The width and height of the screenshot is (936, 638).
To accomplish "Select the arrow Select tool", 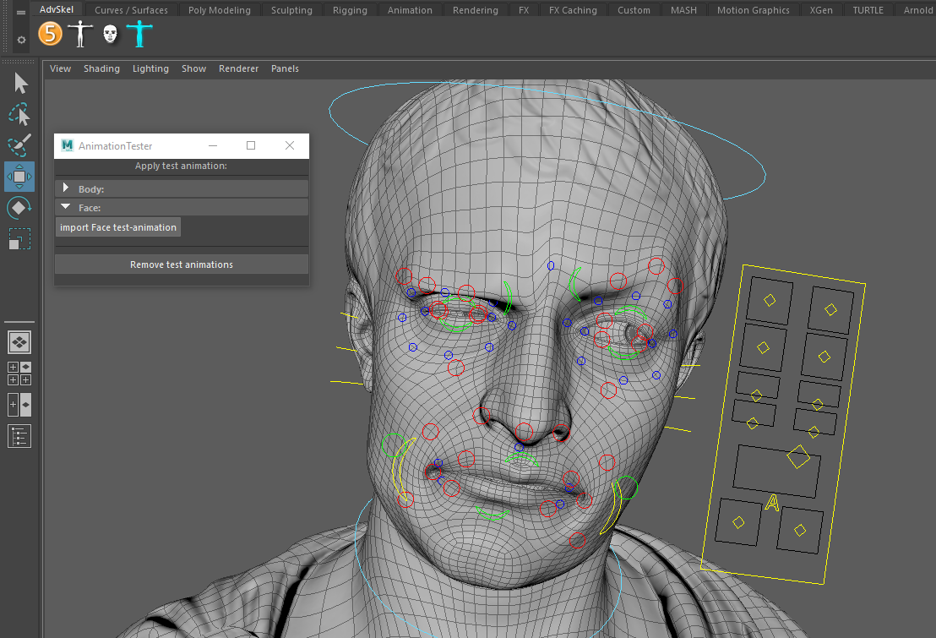I will [x=20, y=83].
